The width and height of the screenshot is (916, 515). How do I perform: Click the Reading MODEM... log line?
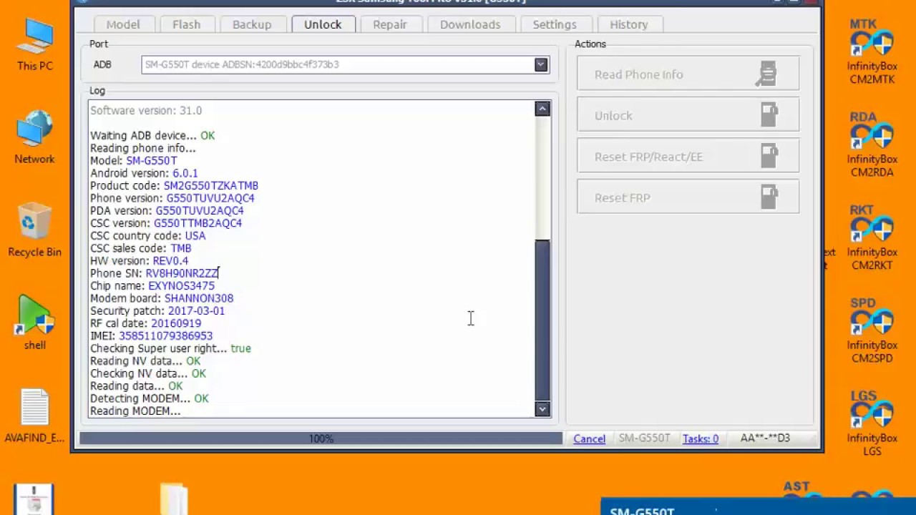click(x=135, y=411)
